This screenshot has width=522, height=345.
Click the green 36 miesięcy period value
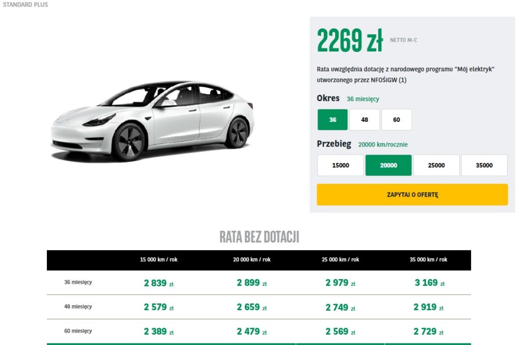tap(363, 99)
